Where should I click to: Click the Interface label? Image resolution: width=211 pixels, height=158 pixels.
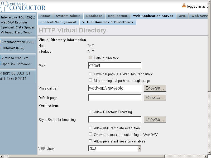[45, 51]
